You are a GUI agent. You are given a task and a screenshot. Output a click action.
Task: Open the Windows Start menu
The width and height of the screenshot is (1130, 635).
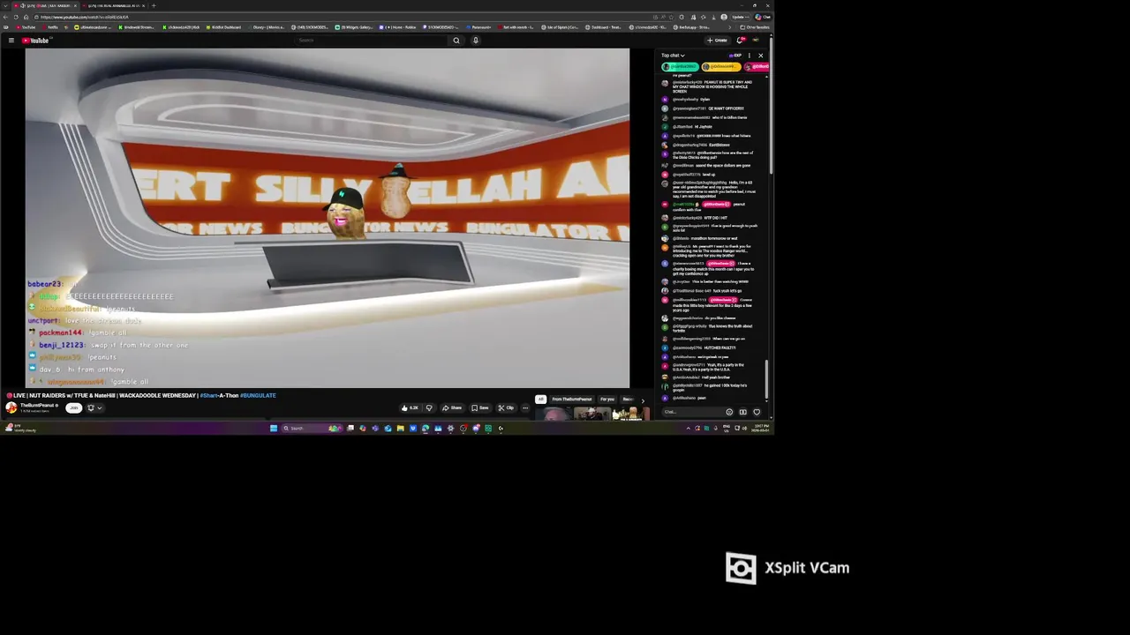[x=274, y=429]
